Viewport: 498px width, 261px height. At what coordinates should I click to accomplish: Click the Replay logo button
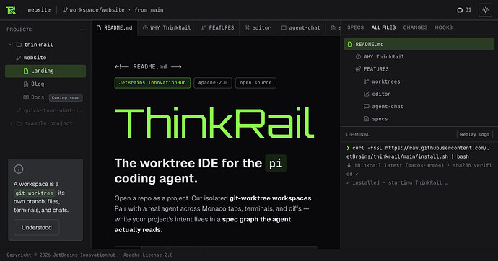[475, 134]
